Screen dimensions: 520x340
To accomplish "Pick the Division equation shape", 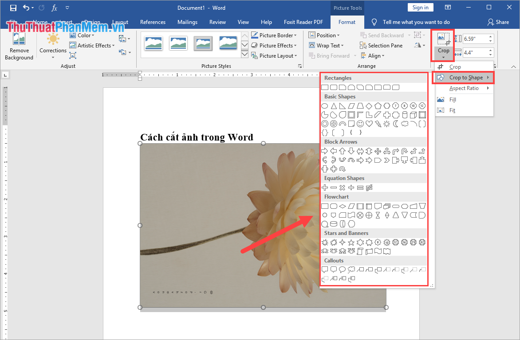I will pyautogui.click(x=351, y=188).
